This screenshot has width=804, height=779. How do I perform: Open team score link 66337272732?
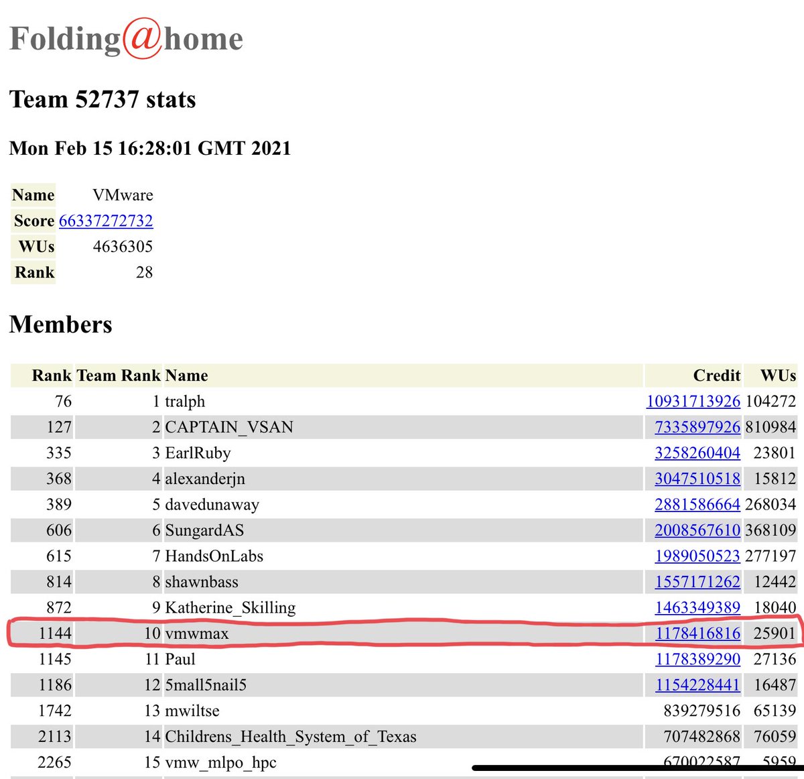point(106,221)
